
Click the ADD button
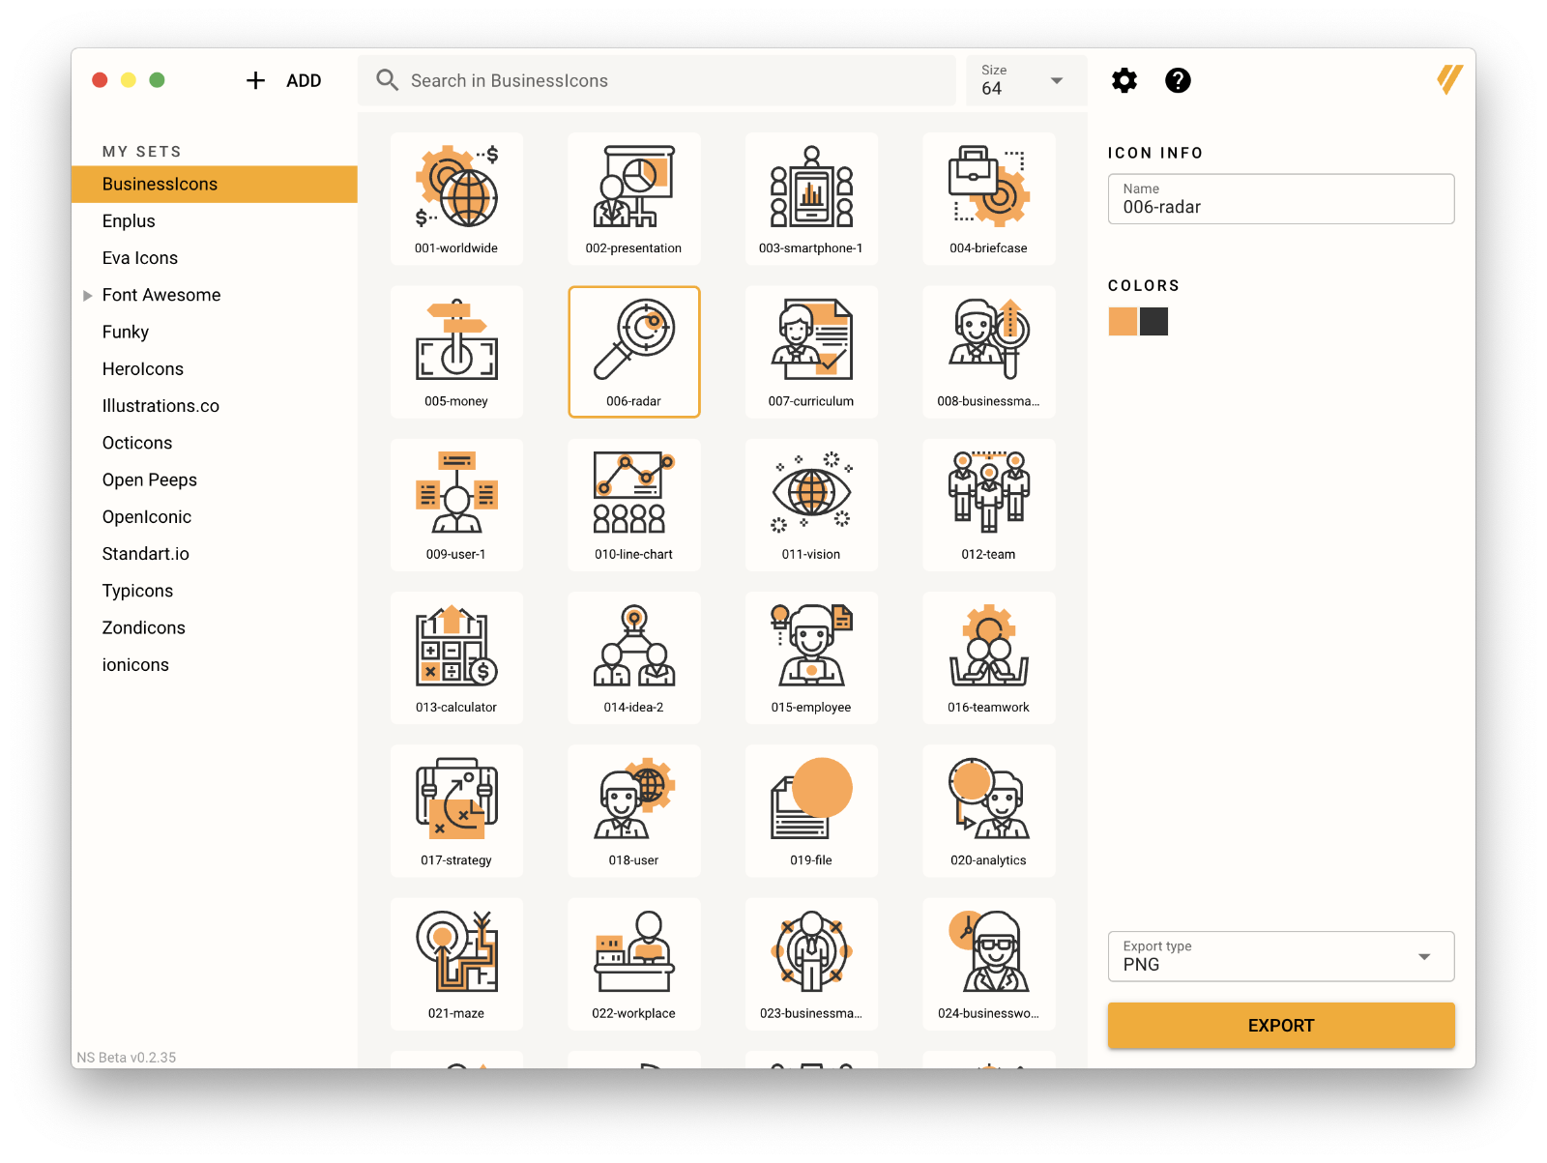tap(284, 80)
